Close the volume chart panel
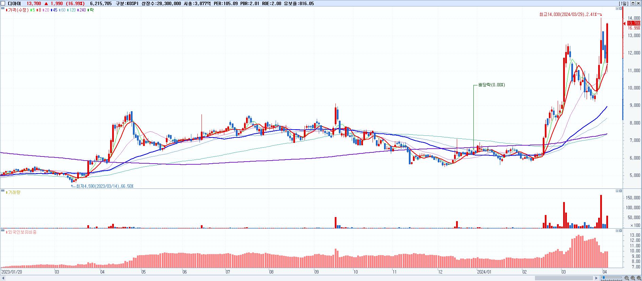Image resolution: width=642 pixels, height=281 pixels. coord(621,191)
